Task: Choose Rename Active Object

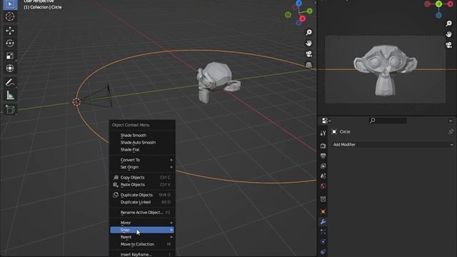Action: [x=142, y=213]
